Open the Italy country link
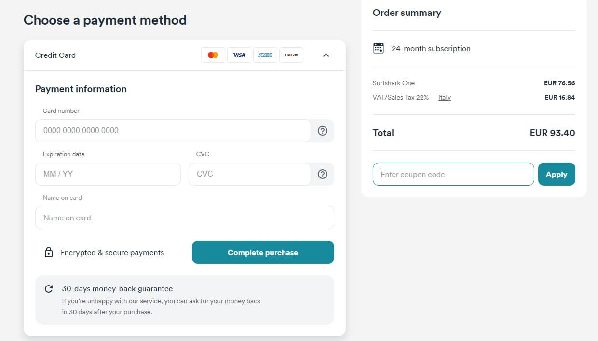 pos(445,97)
